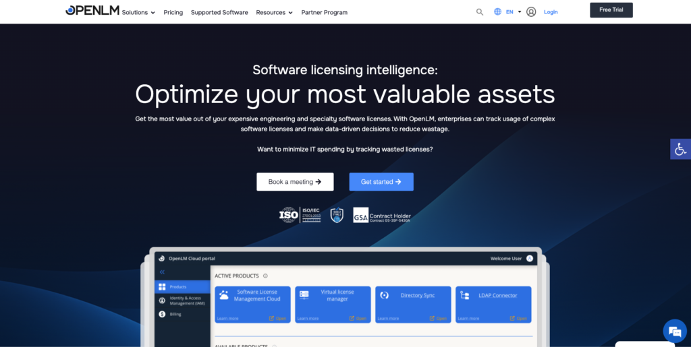Follow the Login link
The image size is (691, 347).
551,12
